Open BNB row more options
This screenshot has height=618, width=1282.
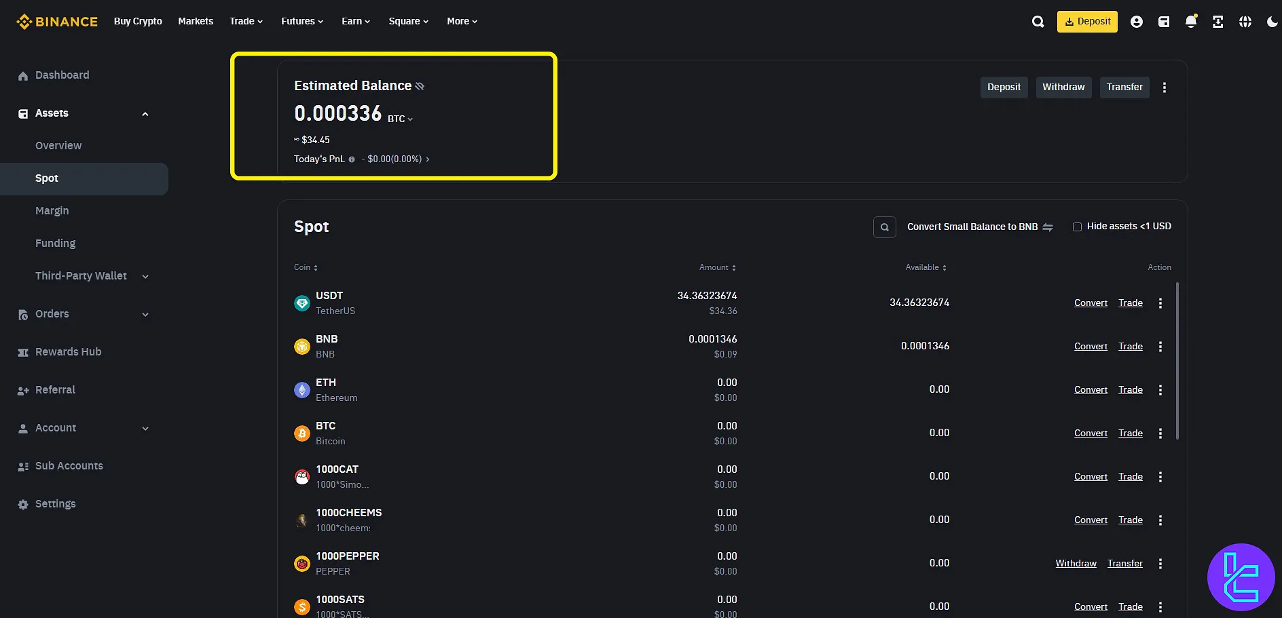tap(1160, 347)
